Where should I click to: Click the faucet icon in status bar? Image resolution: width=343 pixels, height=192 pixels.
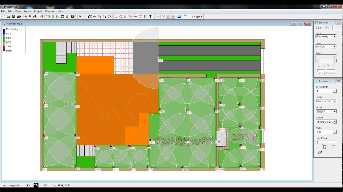click(36, 185)
